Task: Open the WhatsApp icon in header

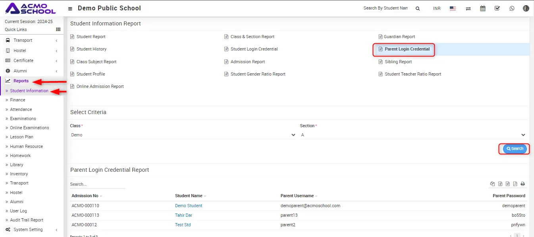Action: pos(512,8)
